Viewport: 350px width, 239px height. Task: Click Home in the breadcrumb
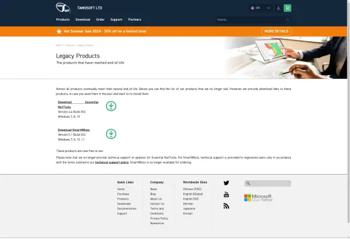coord(58,45)
